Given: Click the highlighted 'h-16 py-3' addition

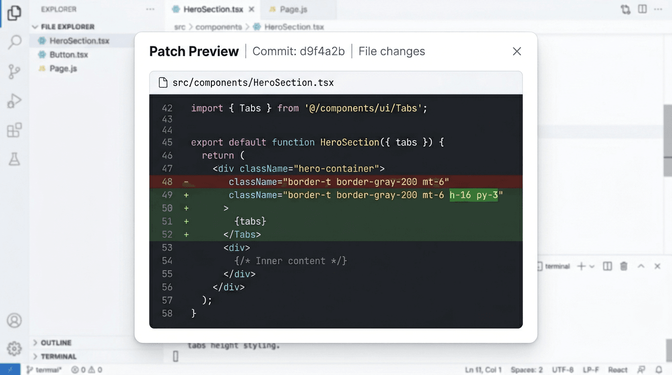Looking at the screenshot, I should coord(473,195).
